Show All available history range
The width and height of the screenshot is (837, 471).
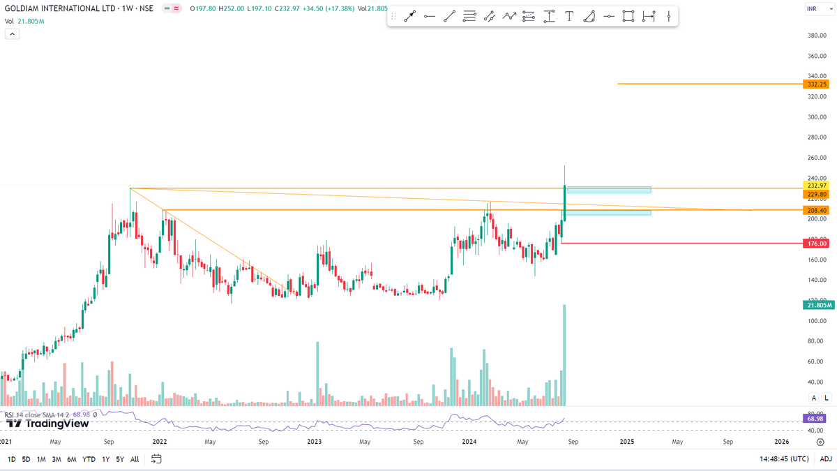tap(135, 459)
